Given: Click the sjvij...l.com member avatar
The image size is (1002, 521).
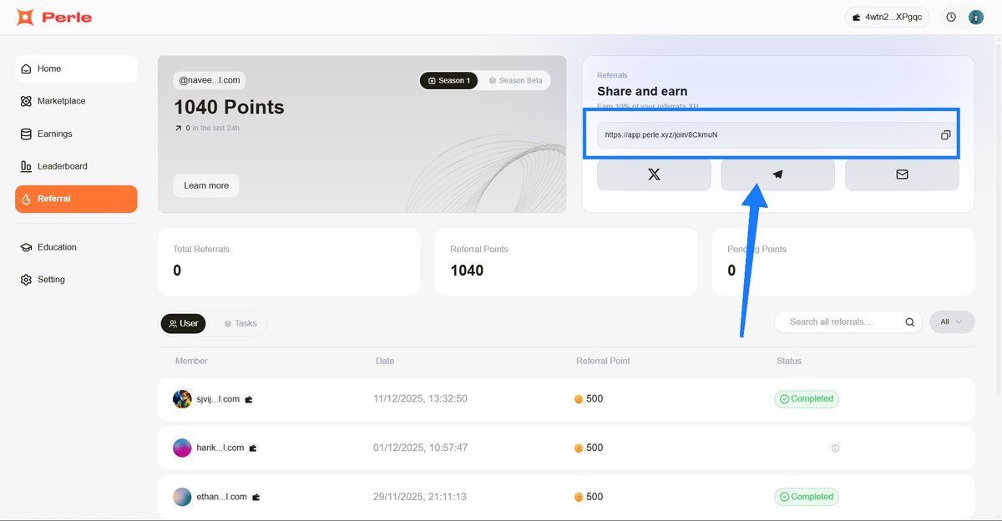Looking at the screenshot, I should click(182, 399).
